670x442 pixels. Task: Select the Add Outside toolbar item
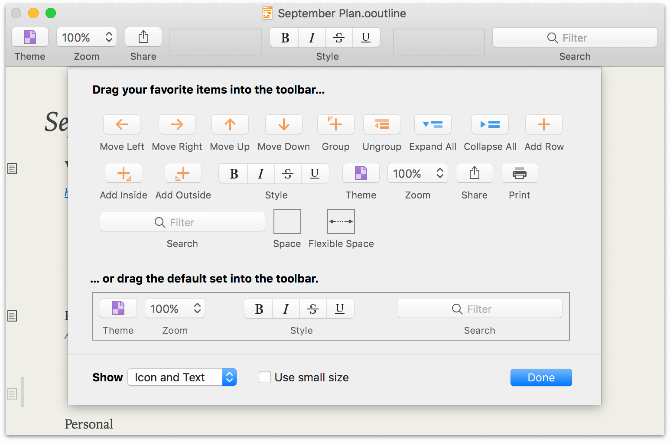tap(183, 173)
